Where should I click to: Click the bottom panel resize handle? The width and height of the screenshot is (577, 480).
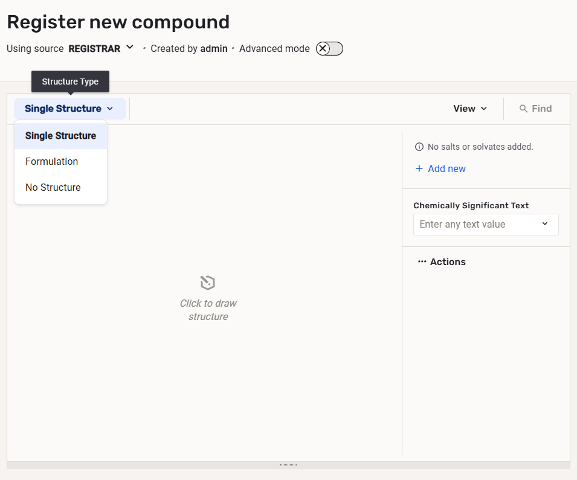(288, 465)
